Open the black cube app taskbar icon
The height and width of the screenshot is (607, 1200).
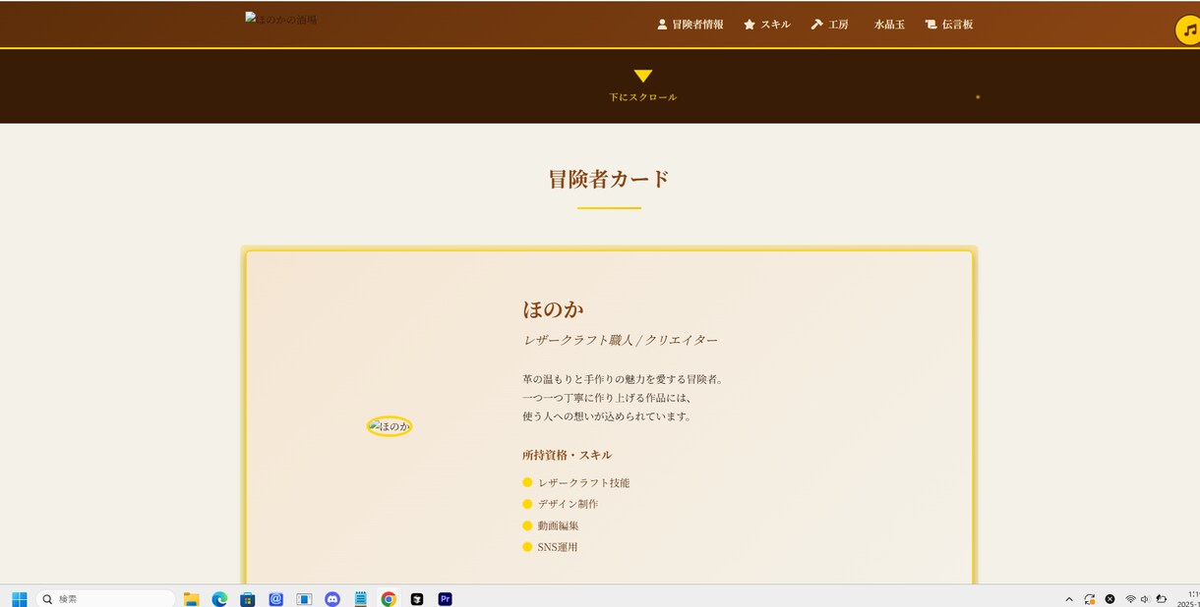tap(417, 599)
